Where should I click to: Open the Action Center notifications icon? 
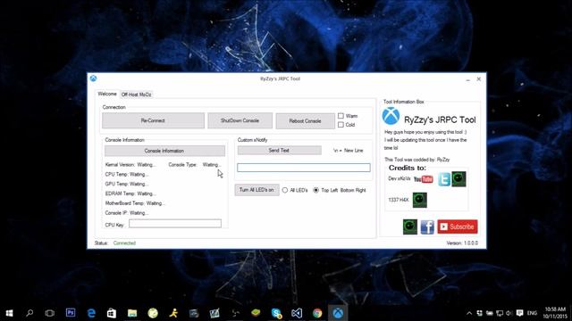[x=520, y=313]
